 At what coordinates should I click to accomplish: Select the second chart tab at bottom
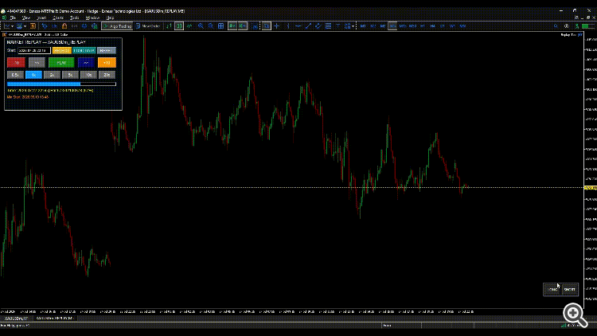coord(54,318)
